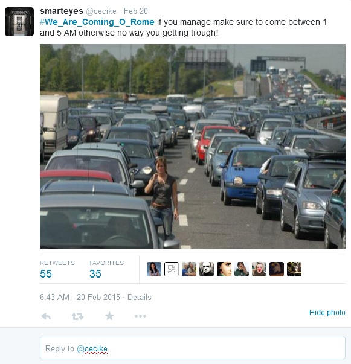Screen dimensions: 351x364
Task: Click the black-and-white masked face avatar
Action: pyautogui.click(x=207, y=269)
